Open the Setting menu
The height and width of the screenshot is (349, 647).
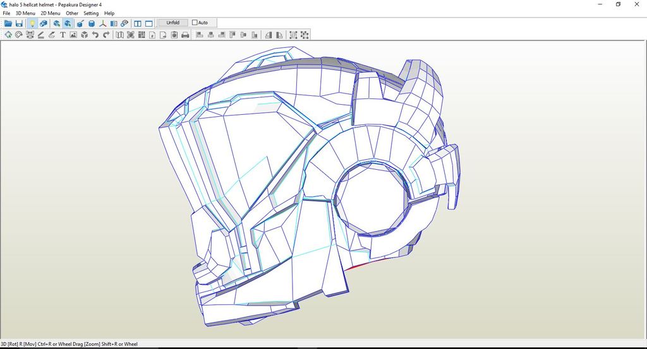pyautogui.click(x=91, y=13)
